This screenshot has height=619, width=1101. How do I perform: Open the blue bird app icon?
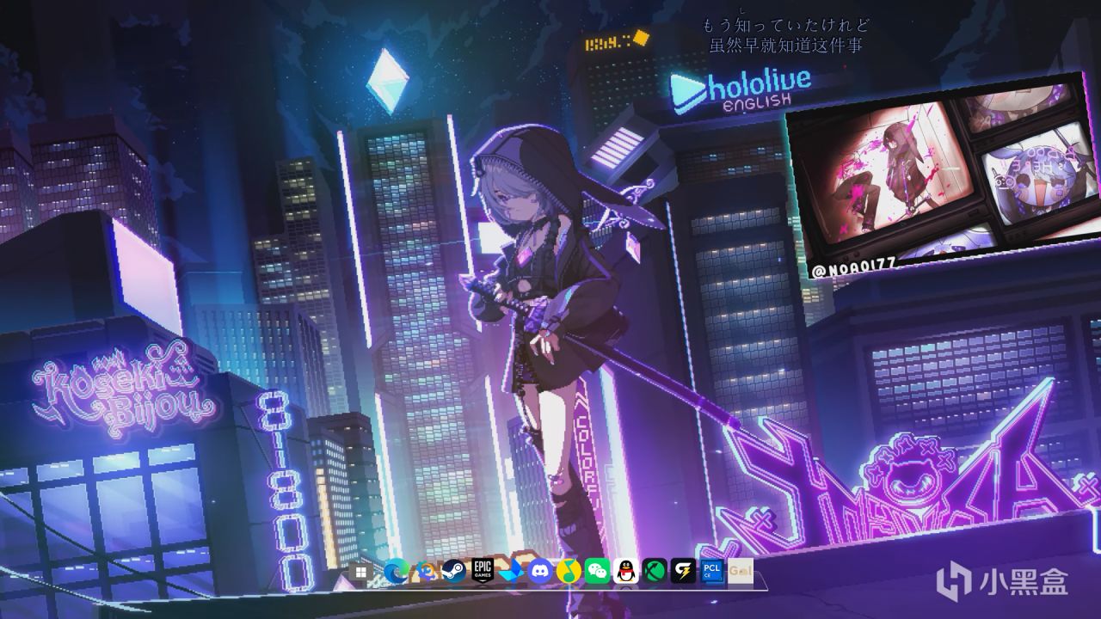(511, 571)
